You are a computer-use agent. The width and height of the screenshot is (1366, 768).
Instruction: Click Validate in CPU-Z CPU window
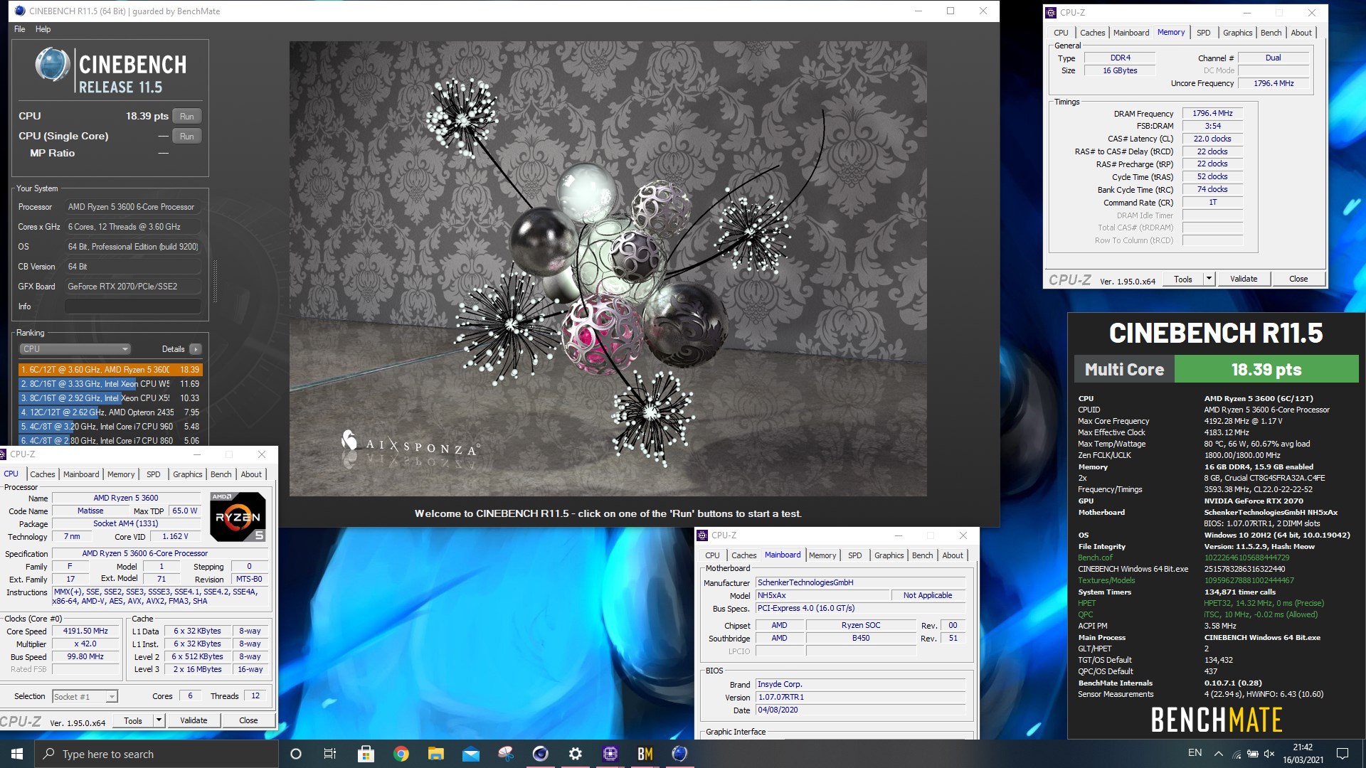coord(194,720)
